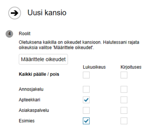Click the step 4 circle badge
Image resolution: width=150 pixels, height=138 pixels.
[x=9, y=34]
